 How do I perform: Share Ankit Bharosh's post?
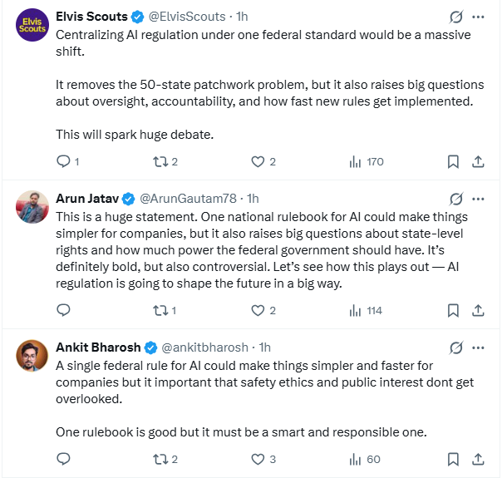(x=478, y=459)
